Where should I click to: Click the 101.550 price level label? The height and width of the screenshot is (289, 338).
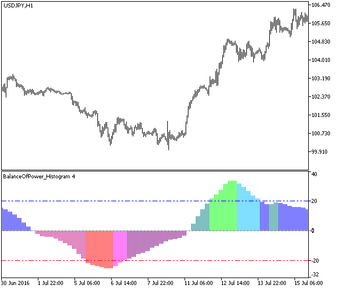[321, 115]
